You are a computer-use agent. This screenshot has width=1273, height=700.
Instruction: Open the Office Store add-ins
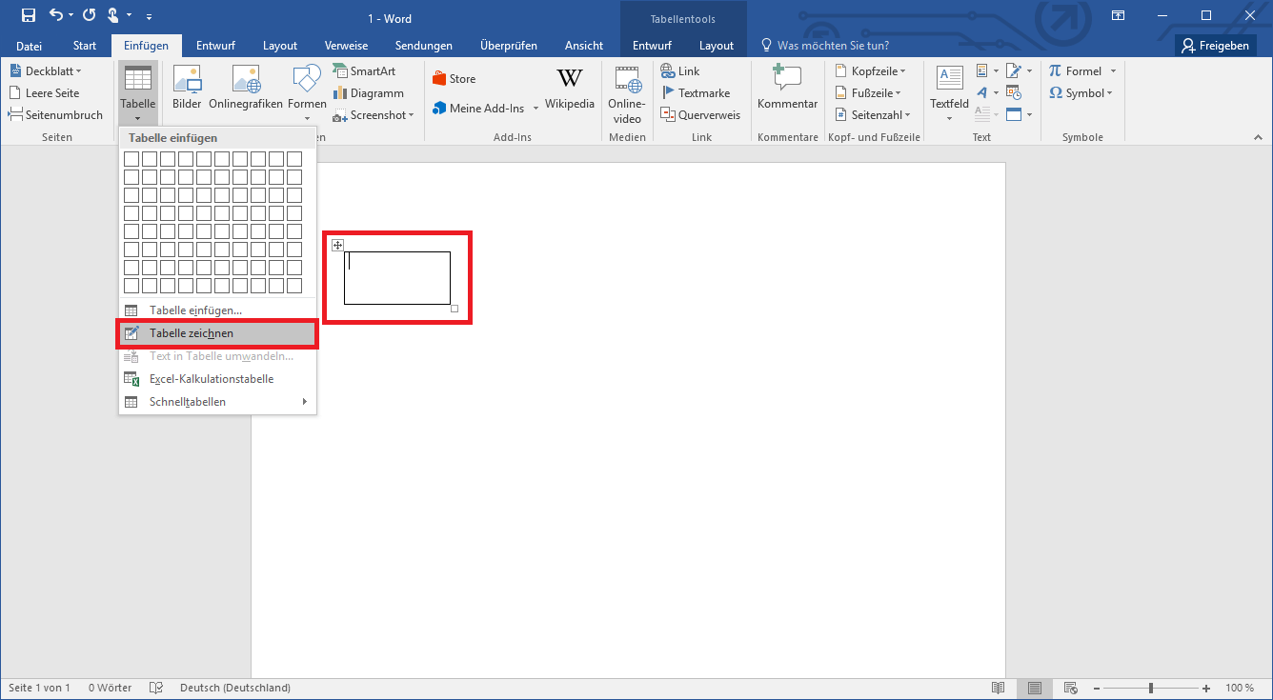pos(454,79)
